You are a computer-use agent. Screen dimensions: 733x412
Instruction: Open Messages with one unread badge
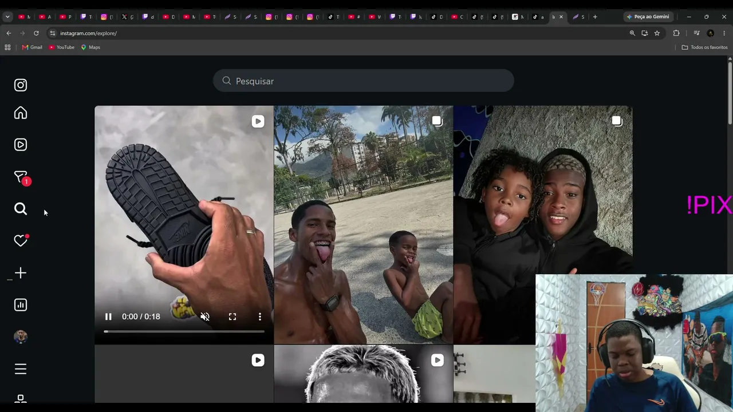[22, 178]
